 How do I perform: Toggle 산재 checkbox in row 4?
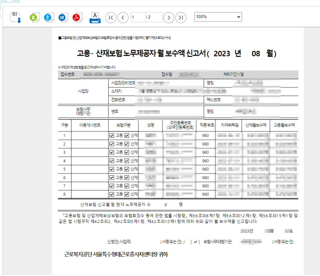tap(127, 161)
